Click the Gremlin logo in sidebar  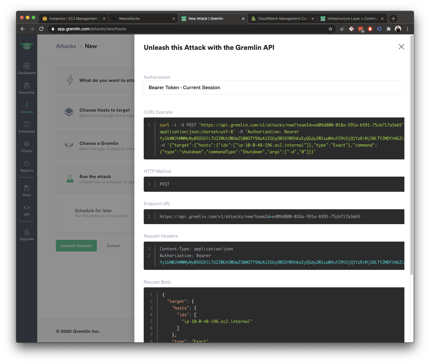click(x=27, y=46)
